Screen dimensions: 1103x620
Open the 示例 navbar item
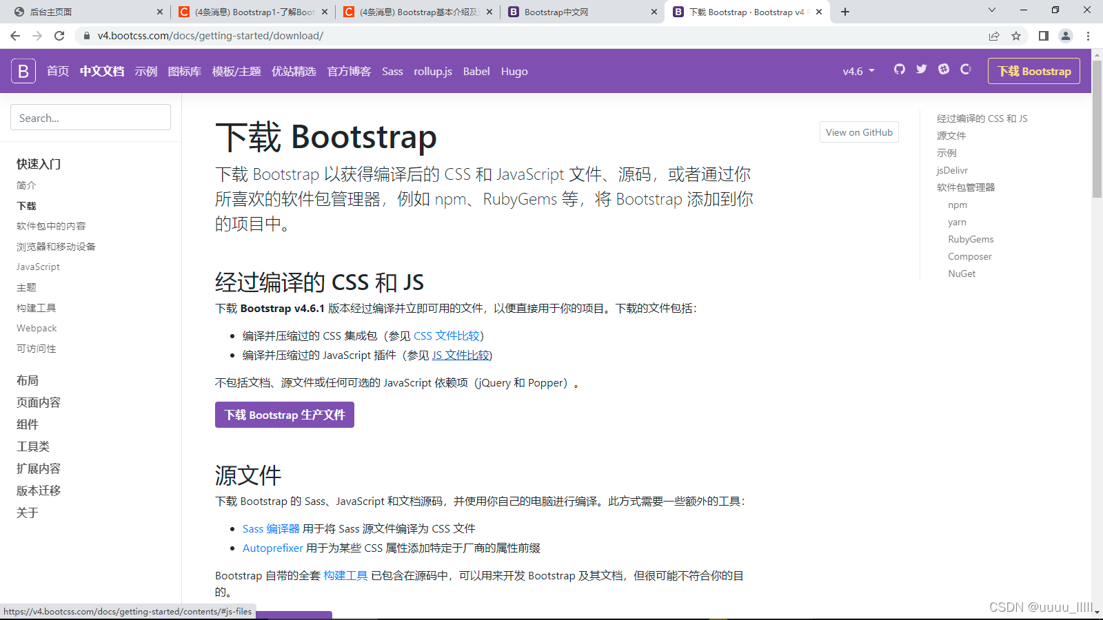[146, 71]
